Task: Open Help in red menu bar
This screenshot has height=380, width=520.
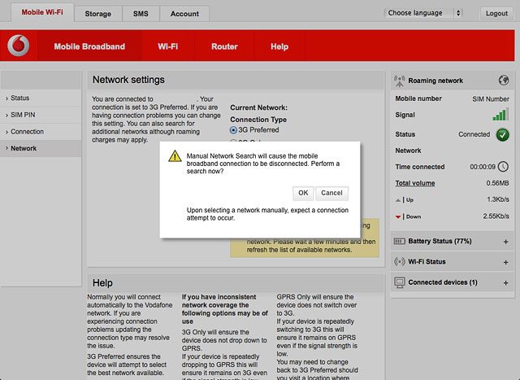Action: (279, 46)
